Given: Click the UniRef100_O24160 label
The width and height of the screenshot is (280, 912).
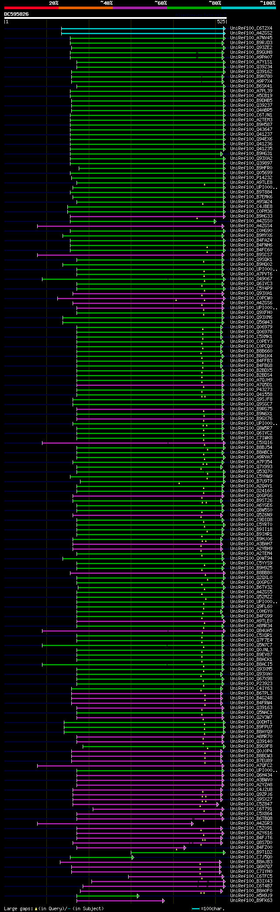Looking at the screenshot, I should [251, 491].
